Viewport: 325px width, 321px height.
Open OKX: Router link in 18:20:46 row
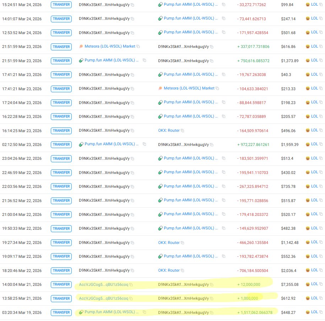point(169,271)
